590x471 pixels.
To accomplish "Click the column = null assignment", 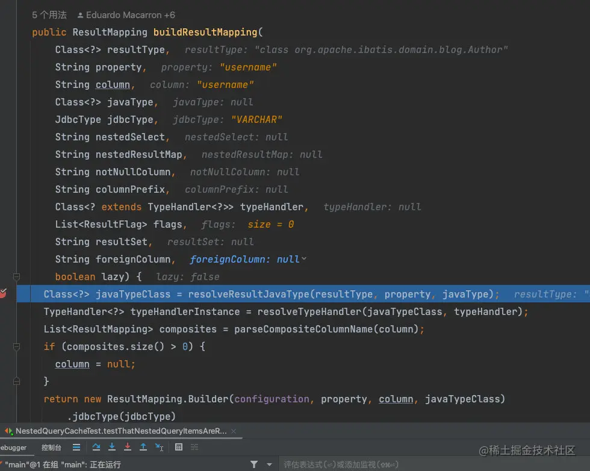I will point(95,364).
